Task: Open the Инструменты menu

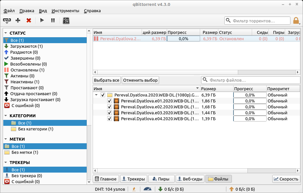Action: pyautogui.click(x=65, y=11)
